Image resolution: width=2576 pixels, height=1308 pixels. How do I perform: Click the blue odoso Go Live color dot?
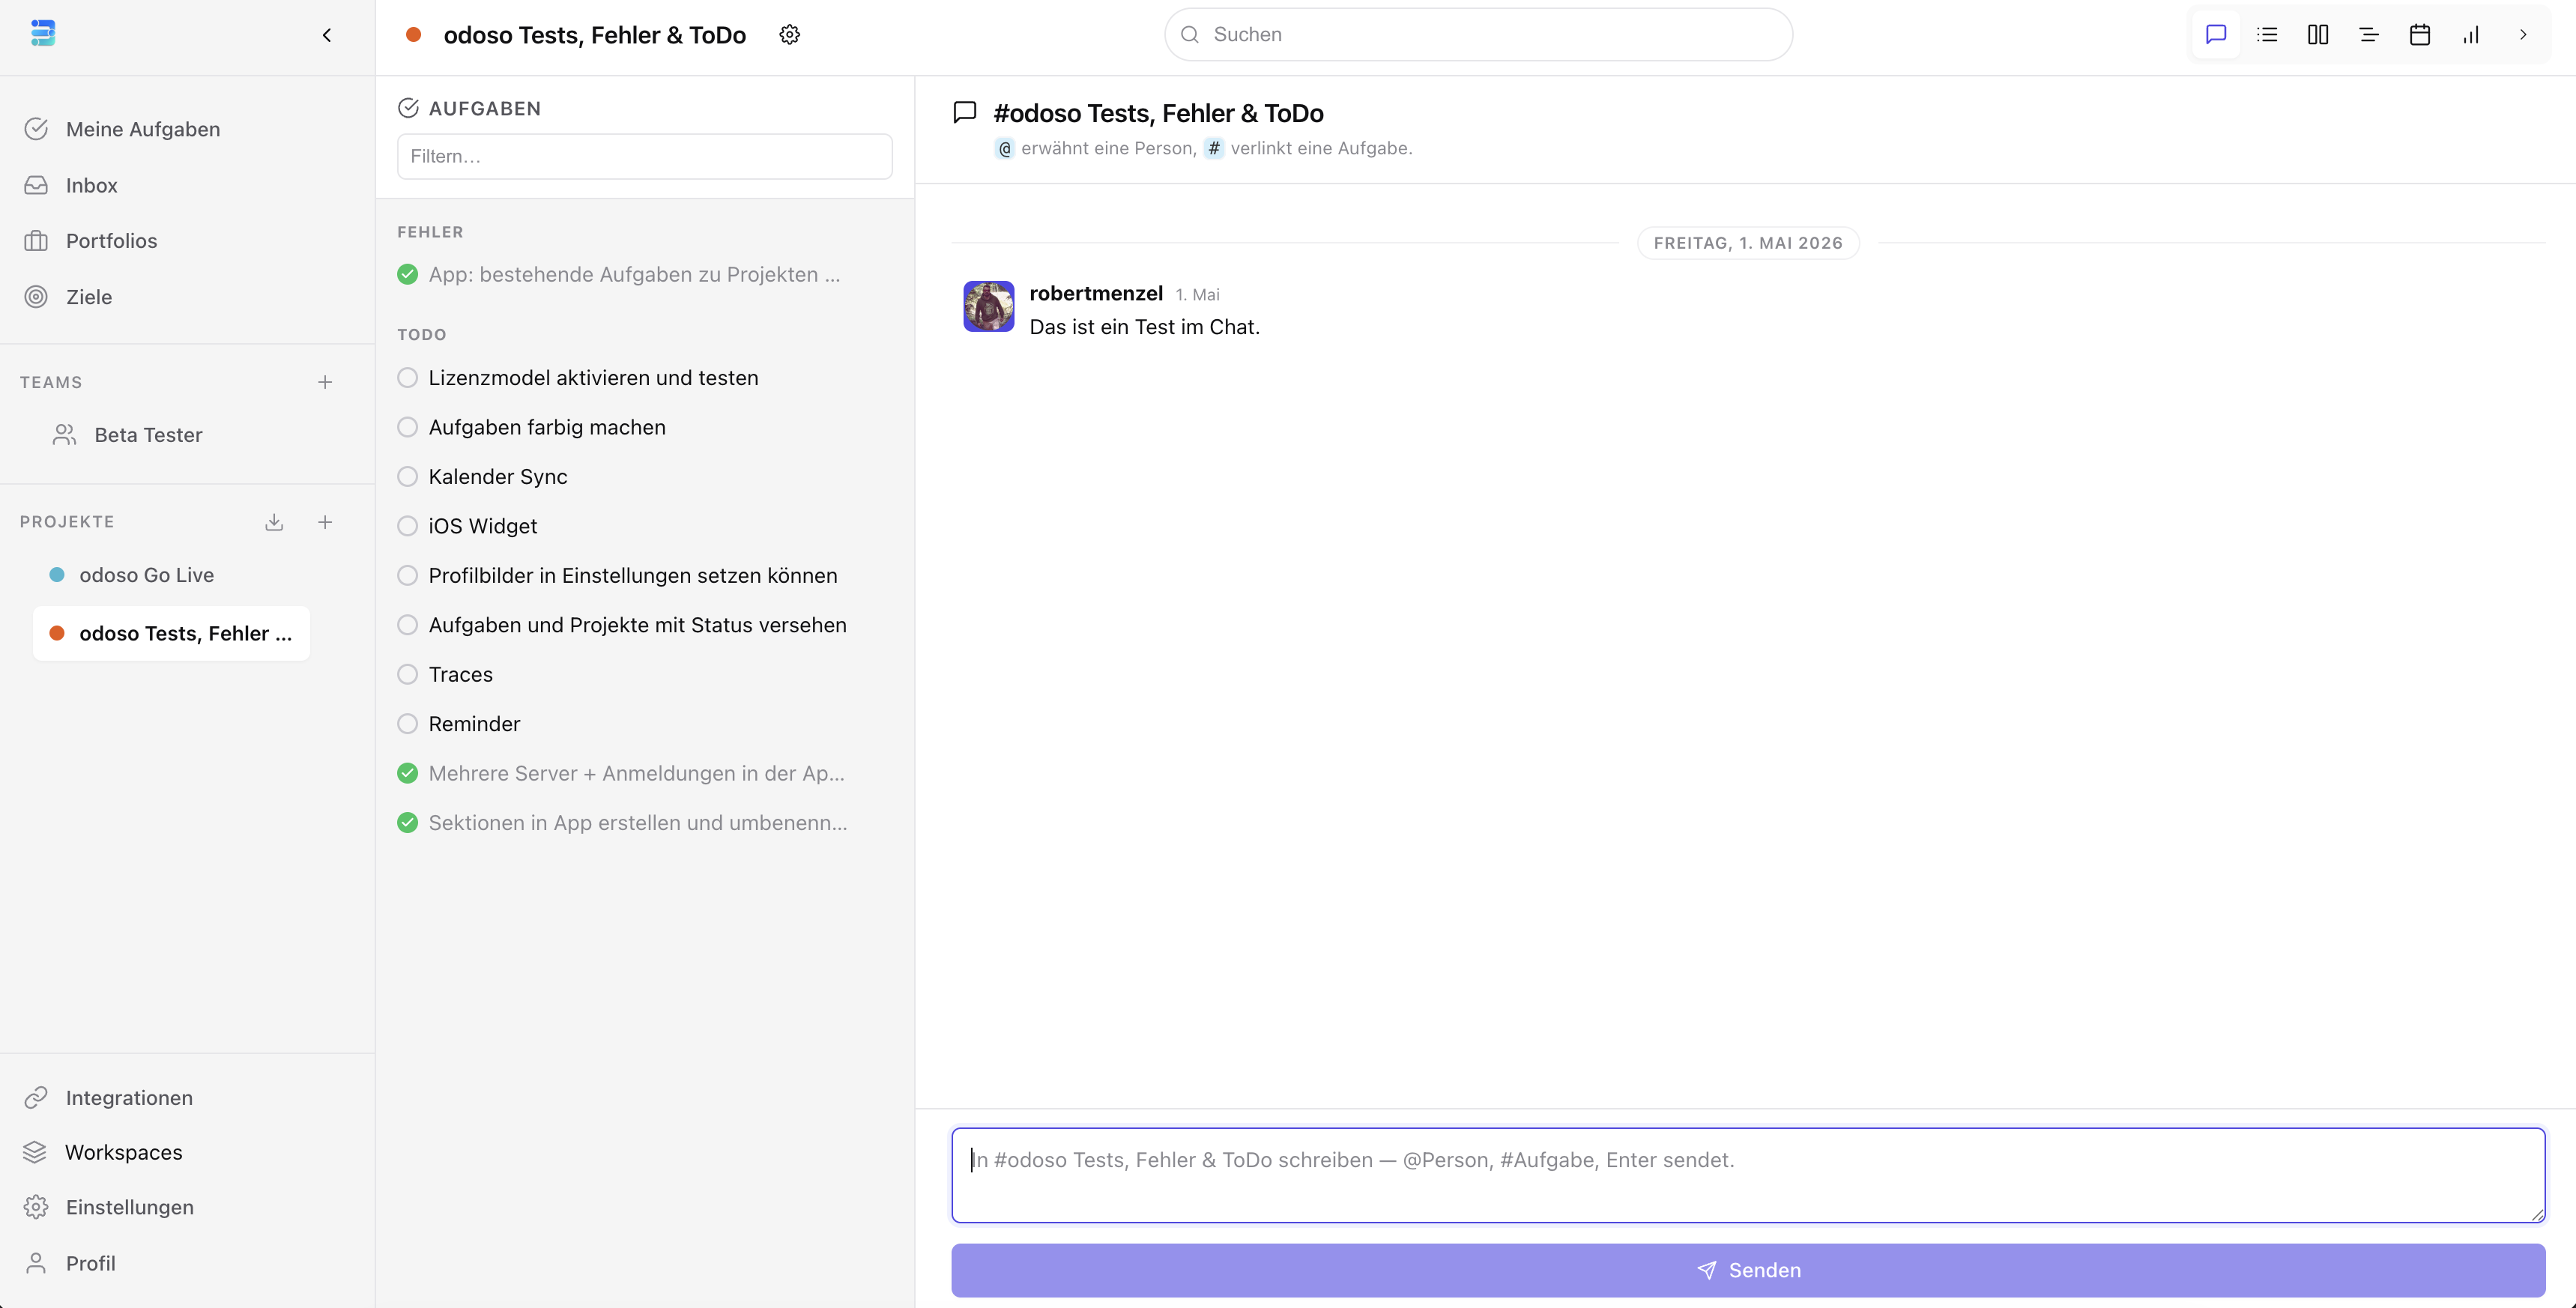point(57,575)
